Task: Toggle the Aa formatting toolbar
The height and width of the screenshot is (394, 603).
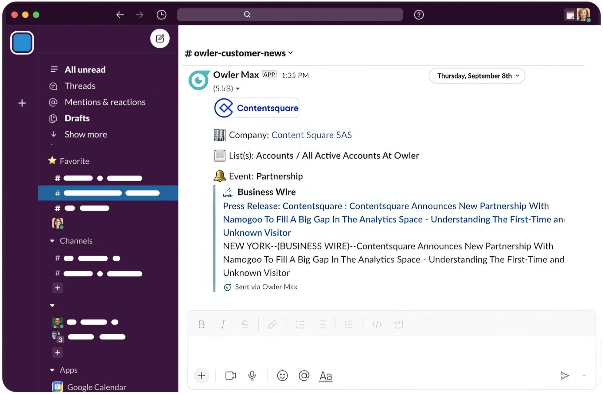Action: click(x=325, y=376)
